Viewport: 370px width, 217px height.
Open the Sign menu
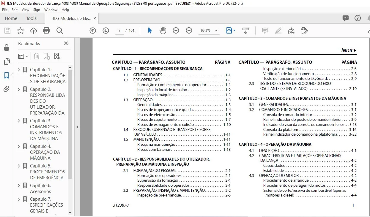pyautogui.click(x=37, y=9)
